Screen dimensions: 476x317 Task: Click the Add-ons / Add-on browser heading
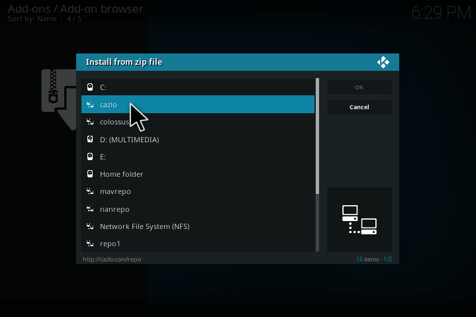point(75,9)
